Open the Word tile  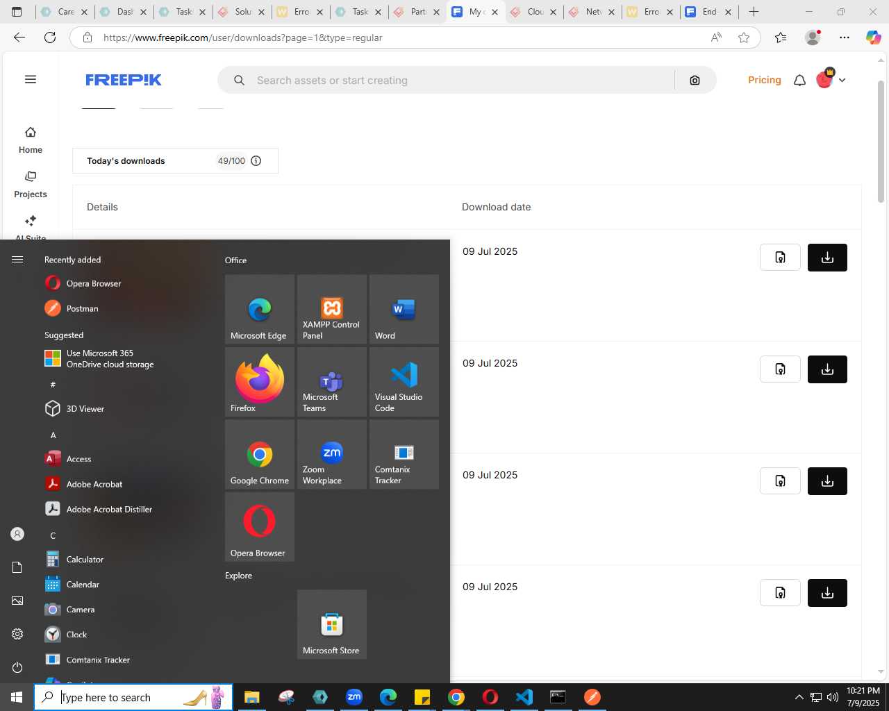coord(404,310)
